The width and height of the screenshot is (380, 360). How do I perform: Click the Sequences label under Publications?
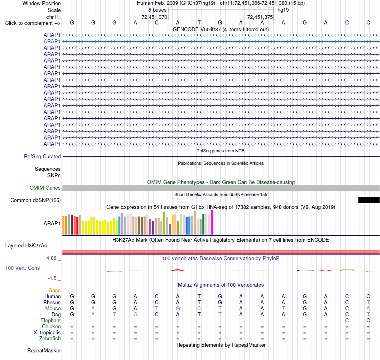[x=48, y=169]
